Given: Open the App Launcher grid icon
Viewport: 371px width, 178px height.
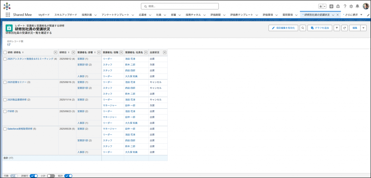Looking at the screenshot, I should pyautogui.click(x=8, y=15).
